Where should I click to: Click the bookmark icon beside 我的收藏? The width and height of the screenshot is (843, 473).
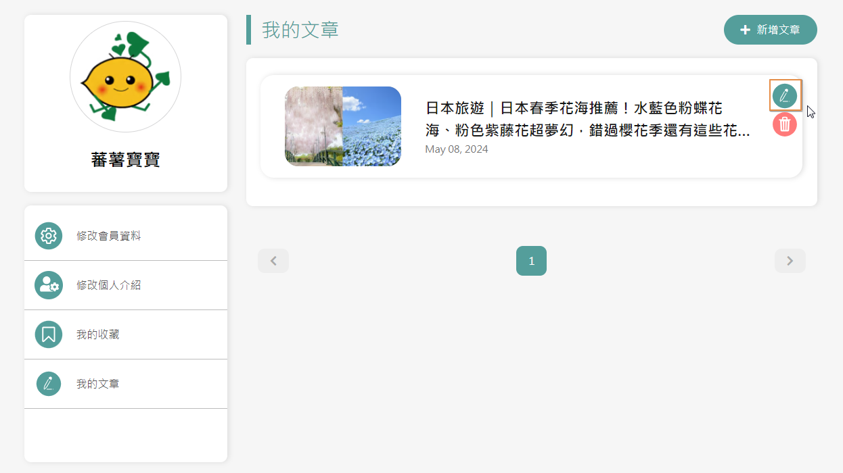click(x=48, y=334)
